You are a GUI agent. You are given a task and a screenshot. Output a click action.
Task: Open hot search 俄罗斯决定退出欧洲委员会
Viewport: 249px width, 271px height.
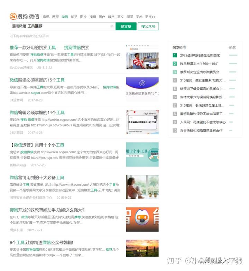point(200,72)
